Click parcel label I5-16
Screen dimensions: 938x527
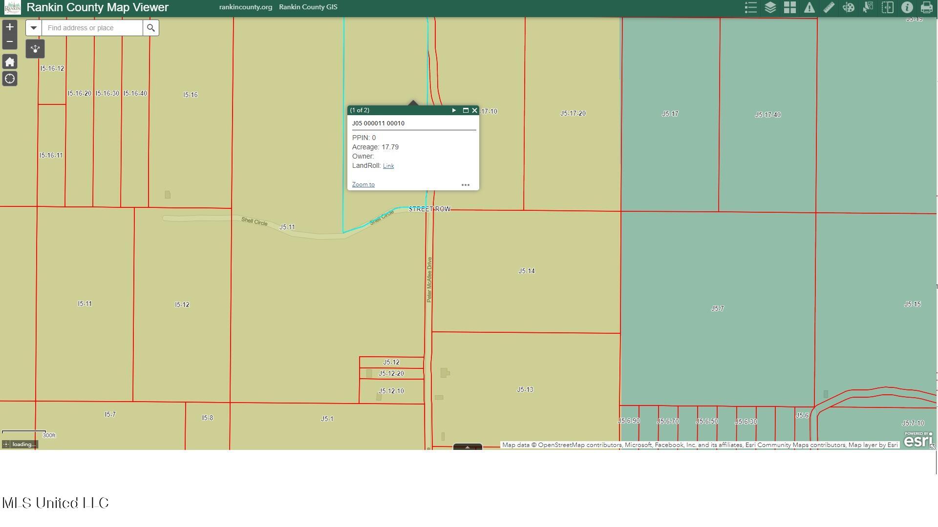click(191, 95)
